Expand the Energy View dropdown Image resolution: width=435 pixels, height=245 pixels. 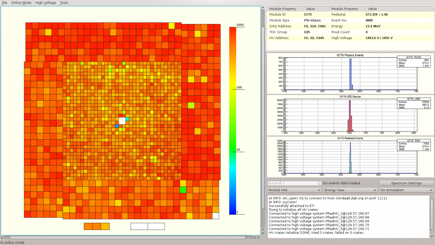click(350, 190)
